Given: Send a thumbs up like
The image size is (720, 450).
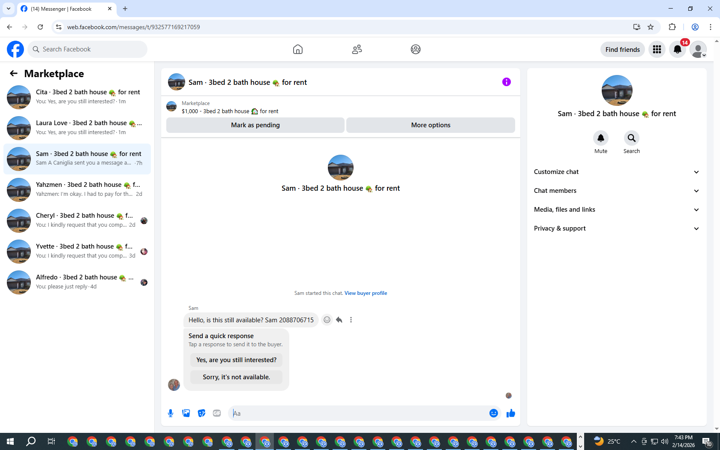Looking at the screenshot, I should point(511,413).
